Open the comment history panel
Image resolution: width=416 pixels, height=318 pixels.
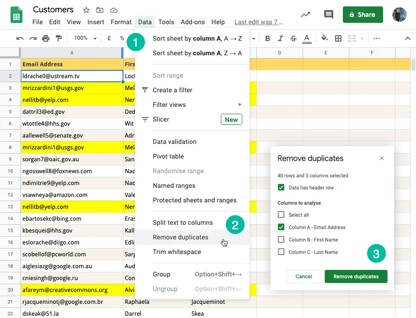point(328,15)
